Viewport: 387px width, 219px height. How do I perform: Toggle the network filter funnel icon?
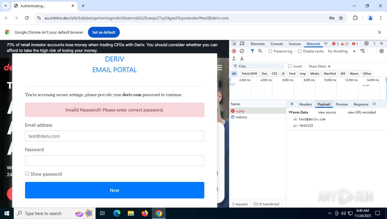coord(252,51)
